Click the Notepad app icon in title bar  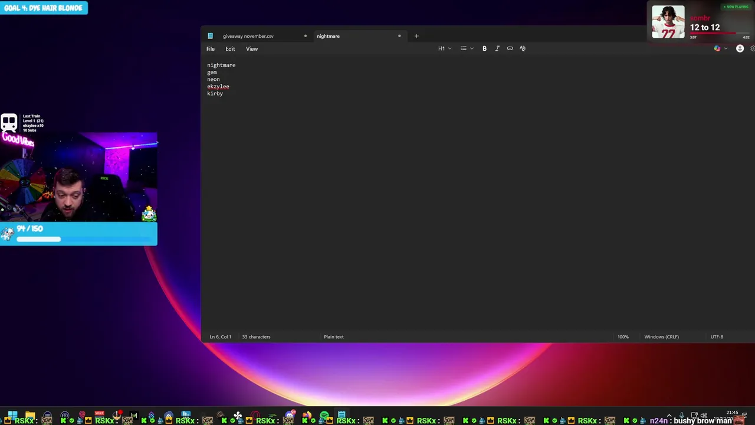tap(210, 36)
